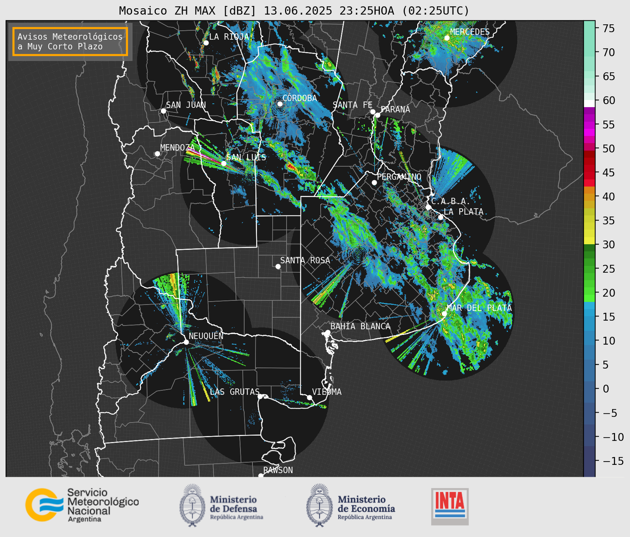The height and width of the screenshot is (537, 630).
Task: Click the PERGAMINO label text
Action: pyautogui.click(x=399, y=177)
